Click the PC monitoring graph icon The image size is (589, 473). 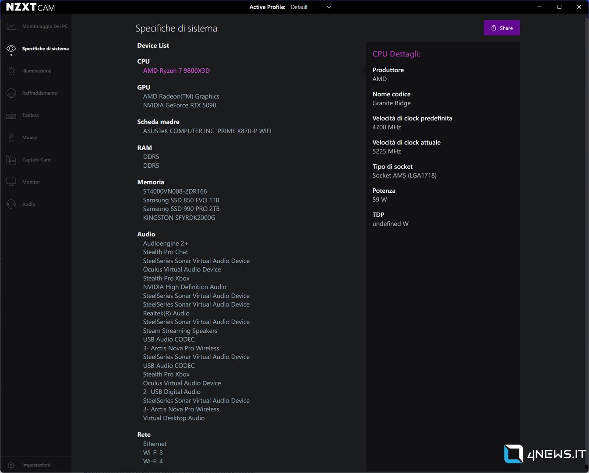11,26
